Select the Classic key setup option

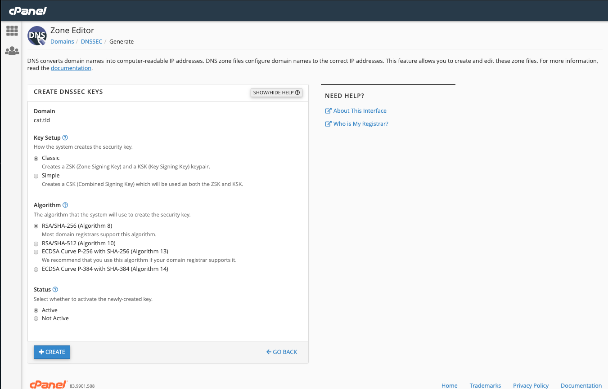36,159
